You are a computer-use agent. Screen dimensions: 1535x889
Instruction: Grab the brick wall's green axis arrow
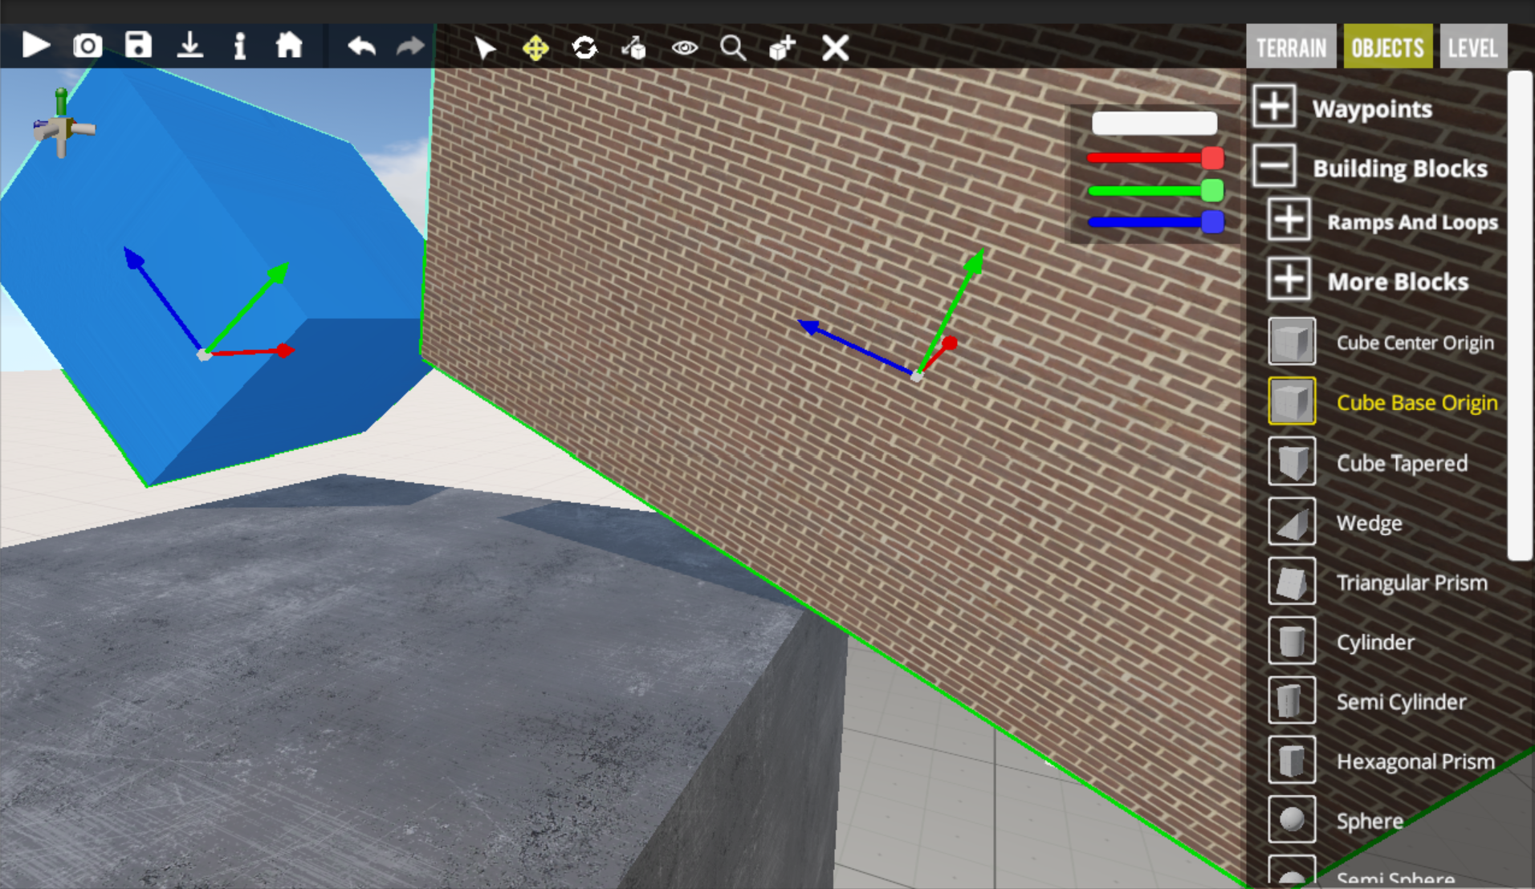(973, 263)
